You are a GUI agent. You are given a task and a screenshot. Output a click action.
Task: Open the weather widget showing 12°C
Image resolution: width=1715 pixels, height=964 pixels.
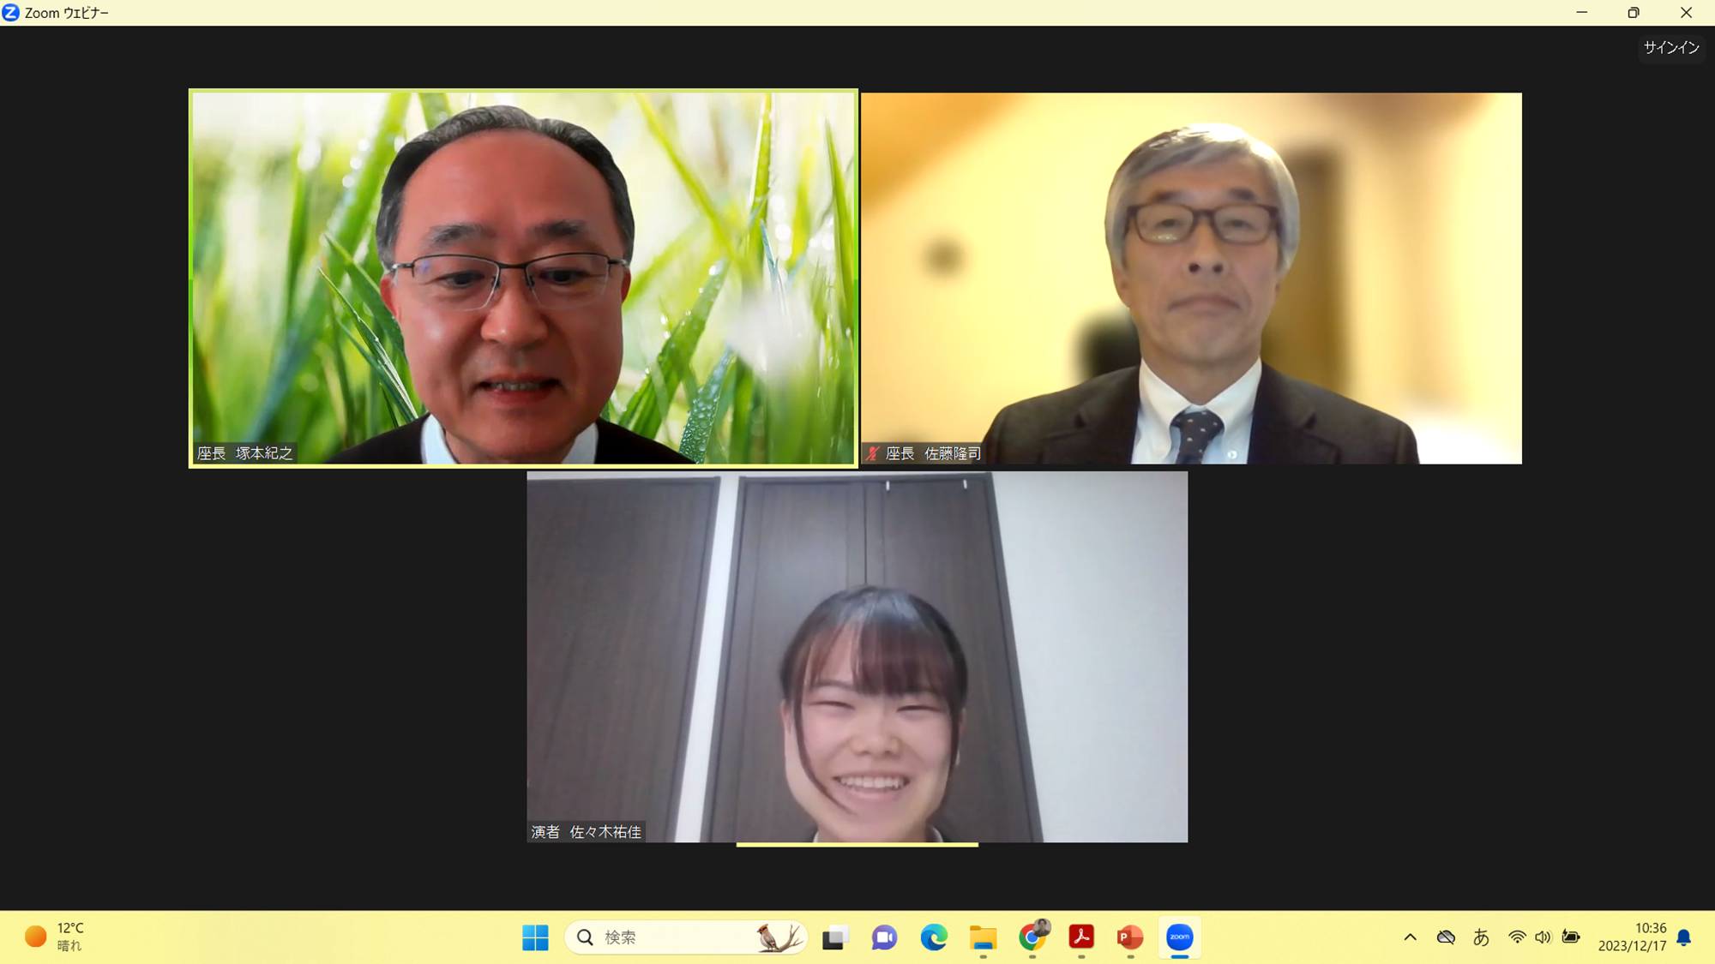pos(55,937)
